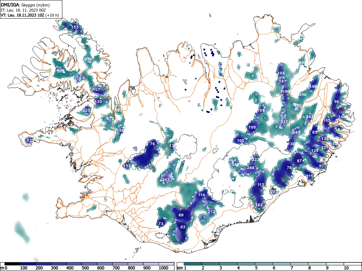The image size is (362, 271).
Task: Click the '129' visibility label
Action: [315, 151]
